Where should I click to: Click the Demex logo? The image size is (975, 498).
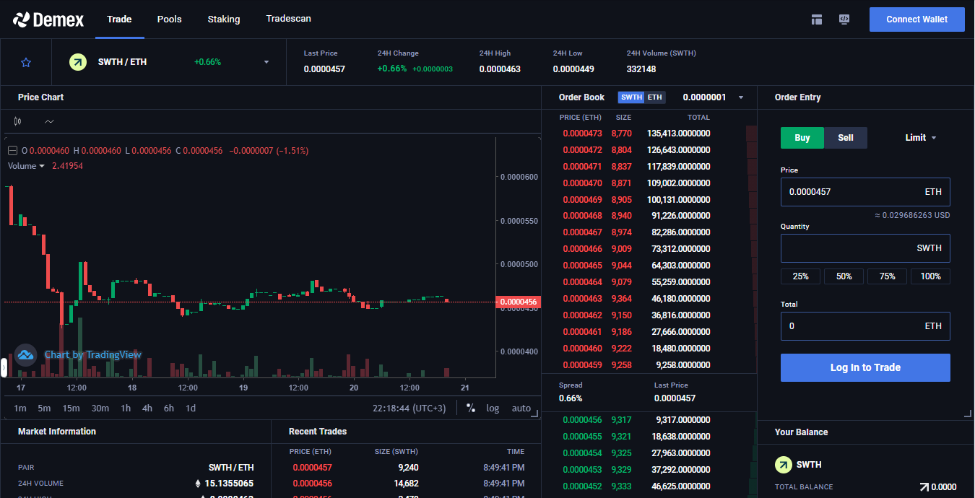pyautogui.click(x=48, y=19)
